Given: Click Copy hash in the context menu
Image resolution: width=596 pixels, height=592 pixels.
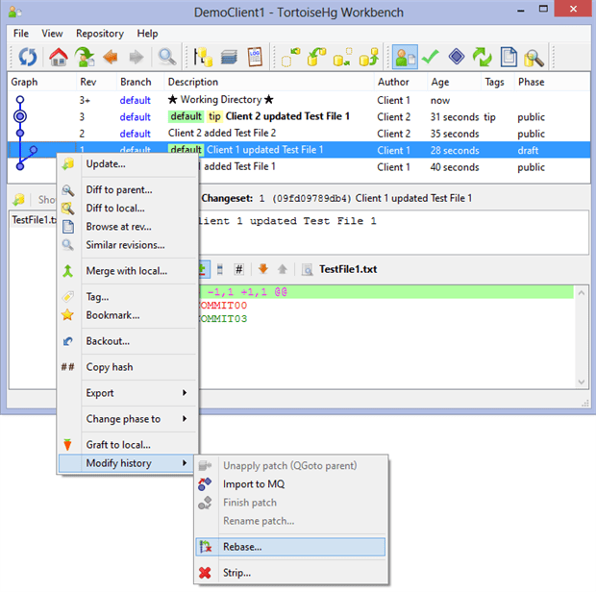Looking at the screenshot, I should [128, 367].
